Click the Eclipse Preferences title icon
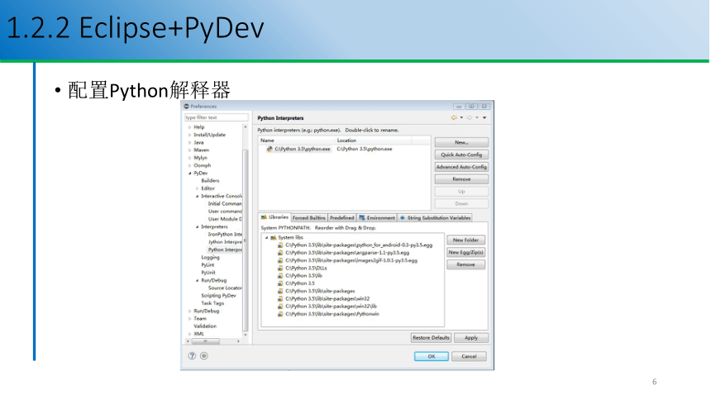Screen dimensions: 711x400 [x=186, y=106]
